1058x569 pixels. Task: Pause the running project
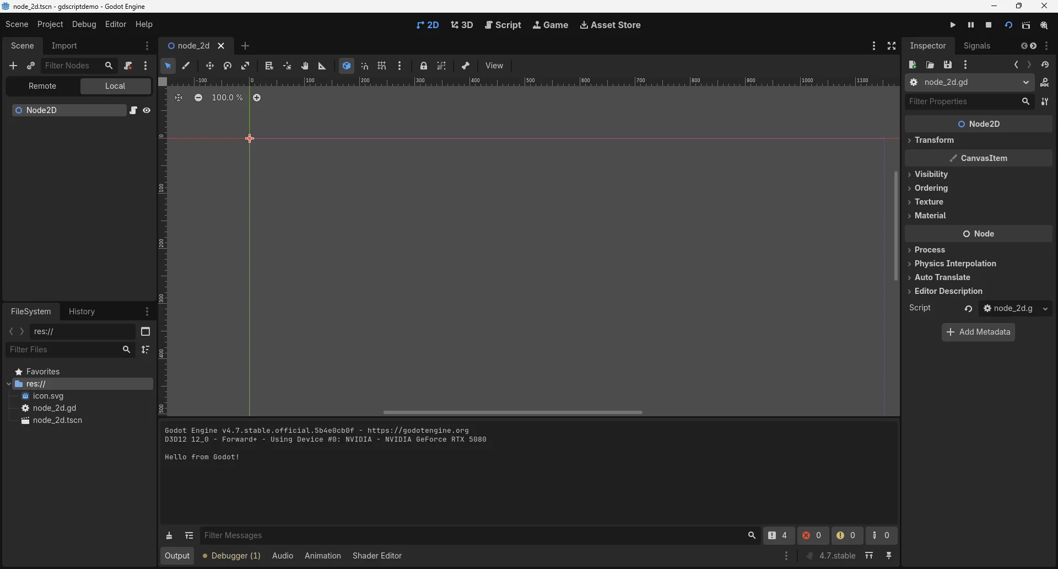(x=971, y=25)
